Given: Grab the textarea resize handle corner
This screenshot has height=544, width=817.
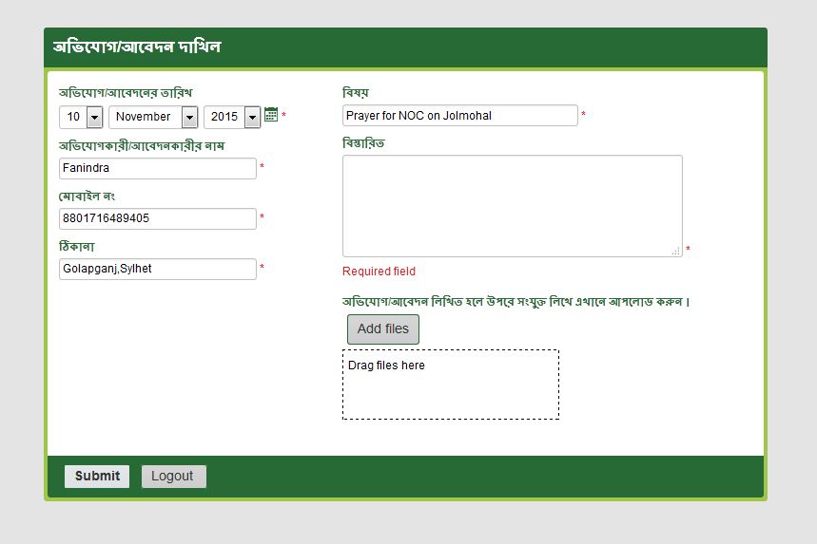Looking at the screenshot, I should click(x=676, y=251).
